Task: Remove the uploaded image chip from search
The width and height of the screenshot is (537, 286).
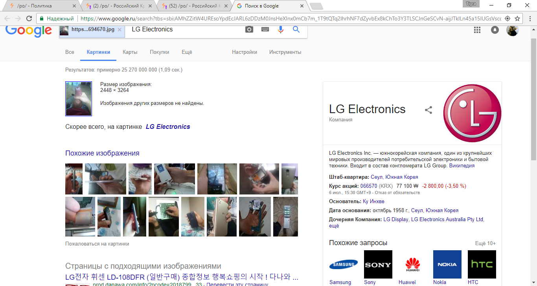Action: coord(120,30)
